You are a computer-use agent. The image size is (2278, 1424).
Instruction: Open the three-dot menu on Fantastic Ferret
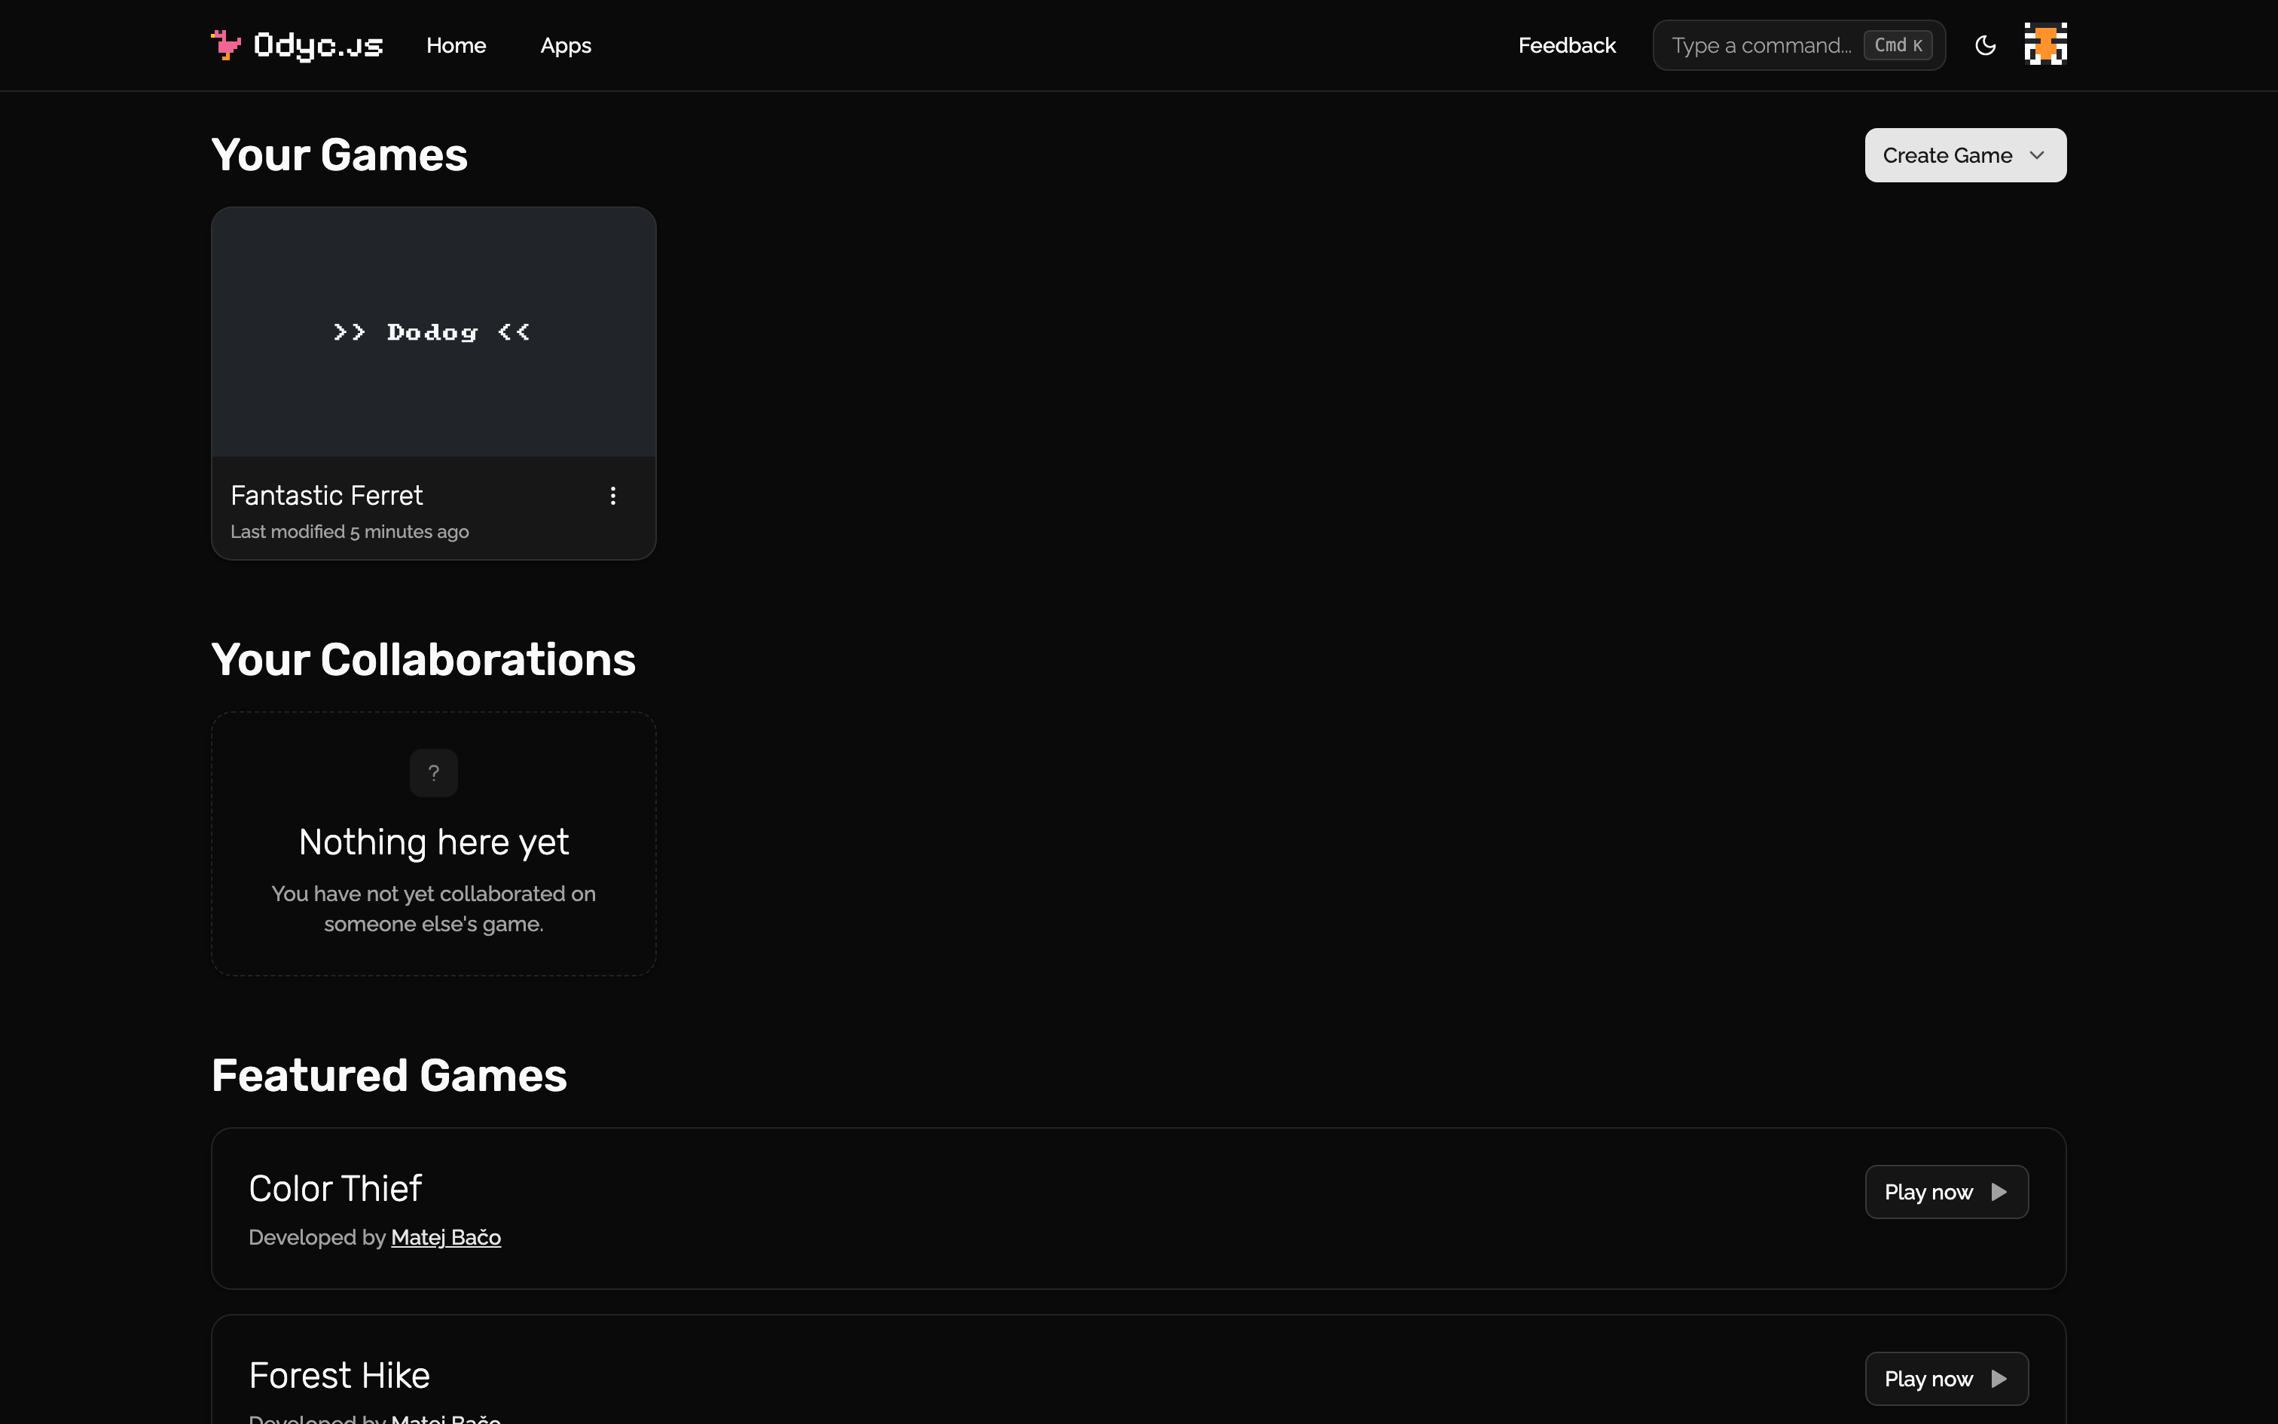pos(612,496)
